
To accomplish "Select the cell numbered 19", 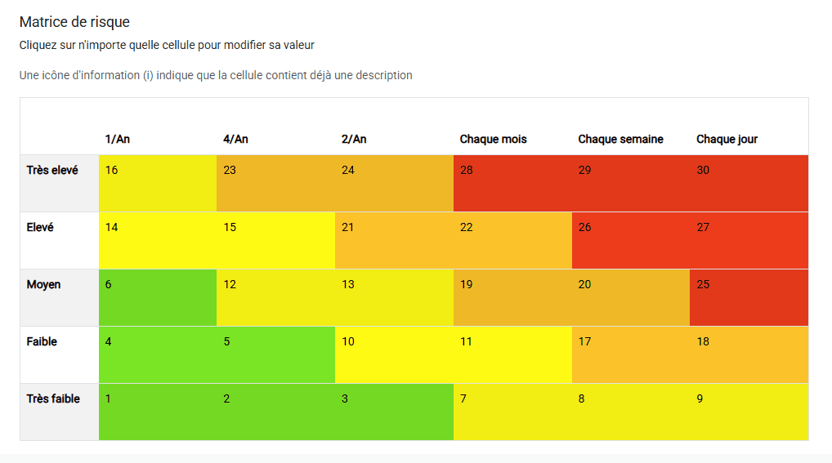I will point(512,297).
